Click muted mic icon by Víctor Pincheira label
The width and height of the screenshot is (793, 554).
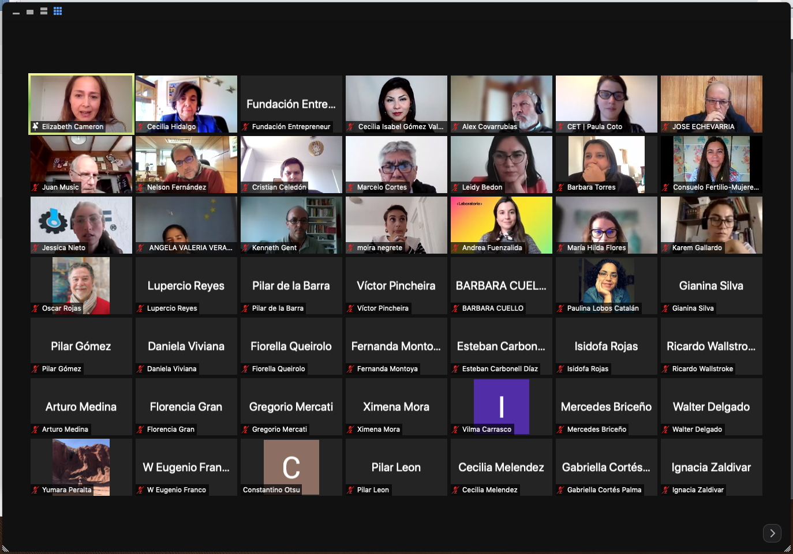(x=350, y=308)
